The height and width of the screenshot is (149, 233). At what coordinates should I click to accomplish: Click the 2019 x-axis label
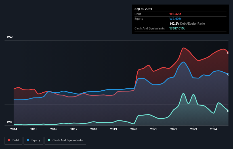[x=114, y=129]
